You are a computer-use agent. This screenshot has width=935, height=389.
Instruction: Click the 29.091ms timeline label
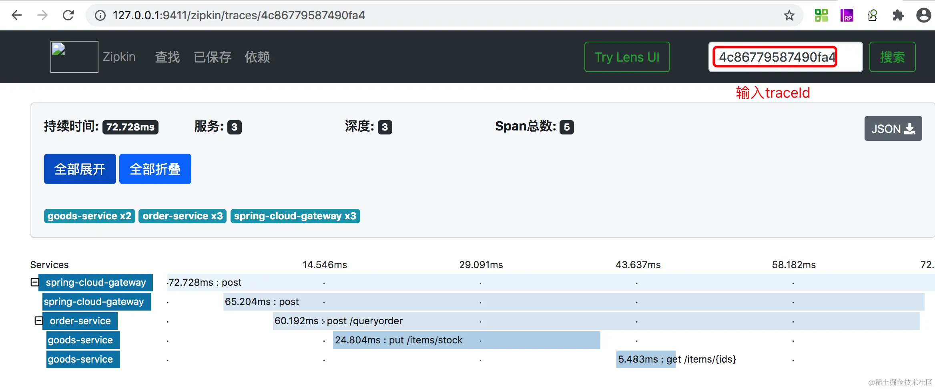click(481, 265)
